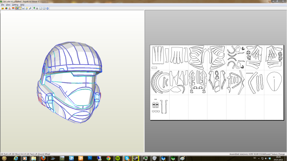This screenshot has width=287, height=161.
Task: Open the View menu
Action: tap(8, 5)
